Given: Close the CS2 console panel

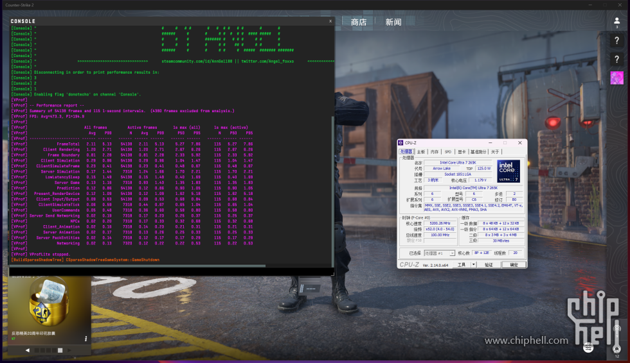Looking at the screenshot, I should (330, 21).
